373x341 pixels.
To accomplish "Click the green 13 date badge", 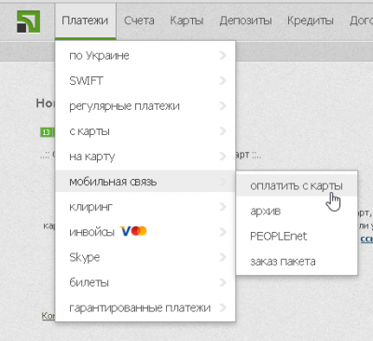I will (x=47, y=132).
